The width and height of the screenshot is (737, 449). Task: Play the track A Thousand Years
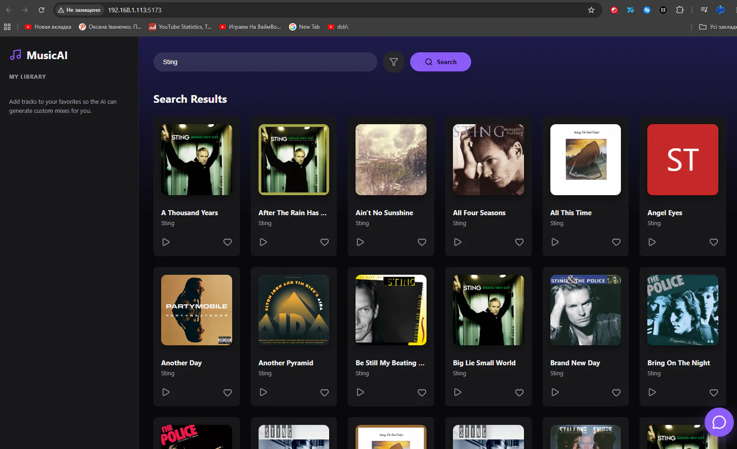166,242
